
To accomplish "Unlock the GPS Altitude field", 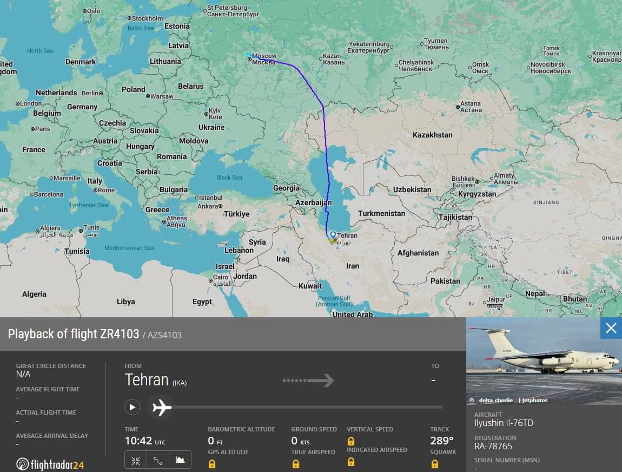I will [x=212, y=464].
